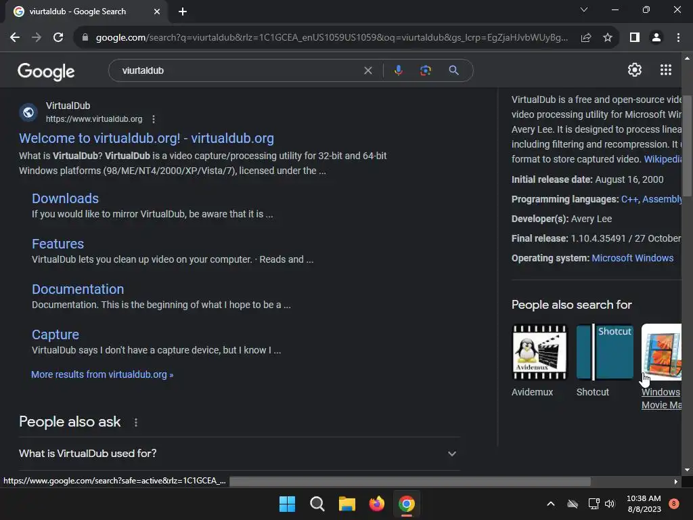The height and width of the screenshot is (520, 693).
Task: Open Welcome to virtualdub.org result
Action: pos(146,138)
